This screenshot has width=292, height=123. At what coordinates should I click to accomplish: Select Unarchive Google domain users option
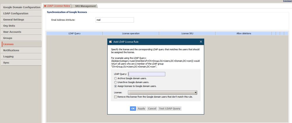[x=131, y=82]
